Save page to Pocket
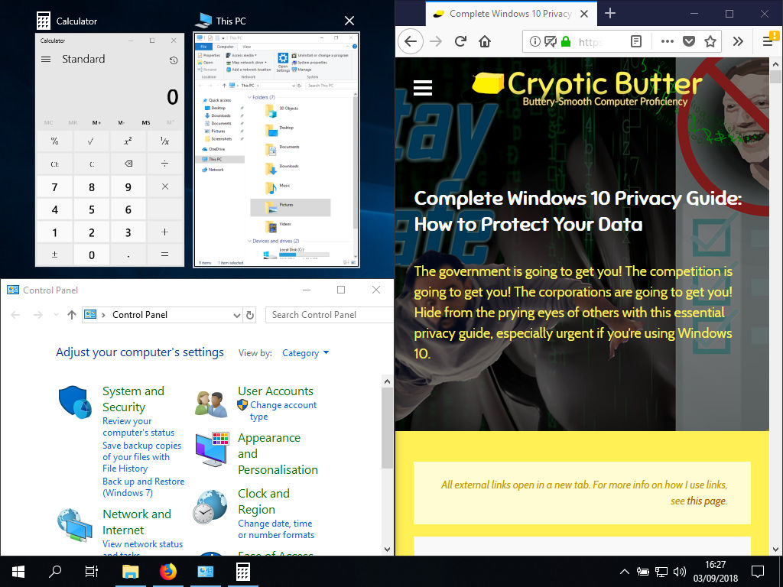This screenshot has height=587, width=783. click(689, 41)
